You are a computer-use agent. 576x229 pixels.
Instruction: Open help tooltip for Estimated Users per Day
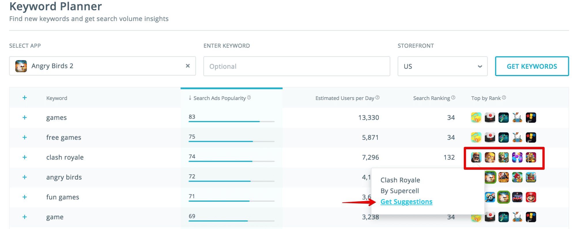377,98
